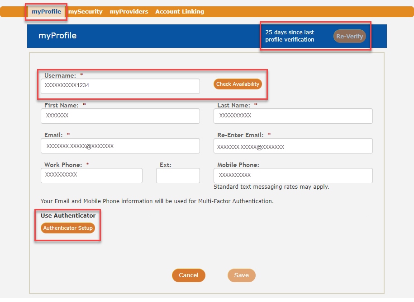Image resolution: width=414 pixels, height=302 pixels.
Task: Launch Authenticator Setup
Action: click(x=68, y=228)
